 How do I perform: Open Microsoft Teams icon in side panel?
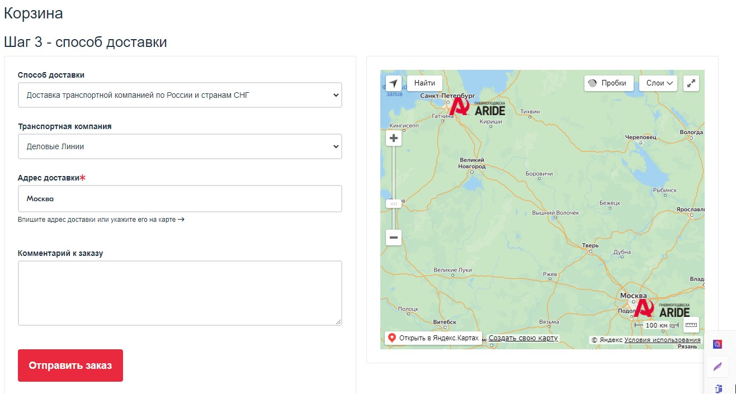pyautogui.click(x=718, y=388)
